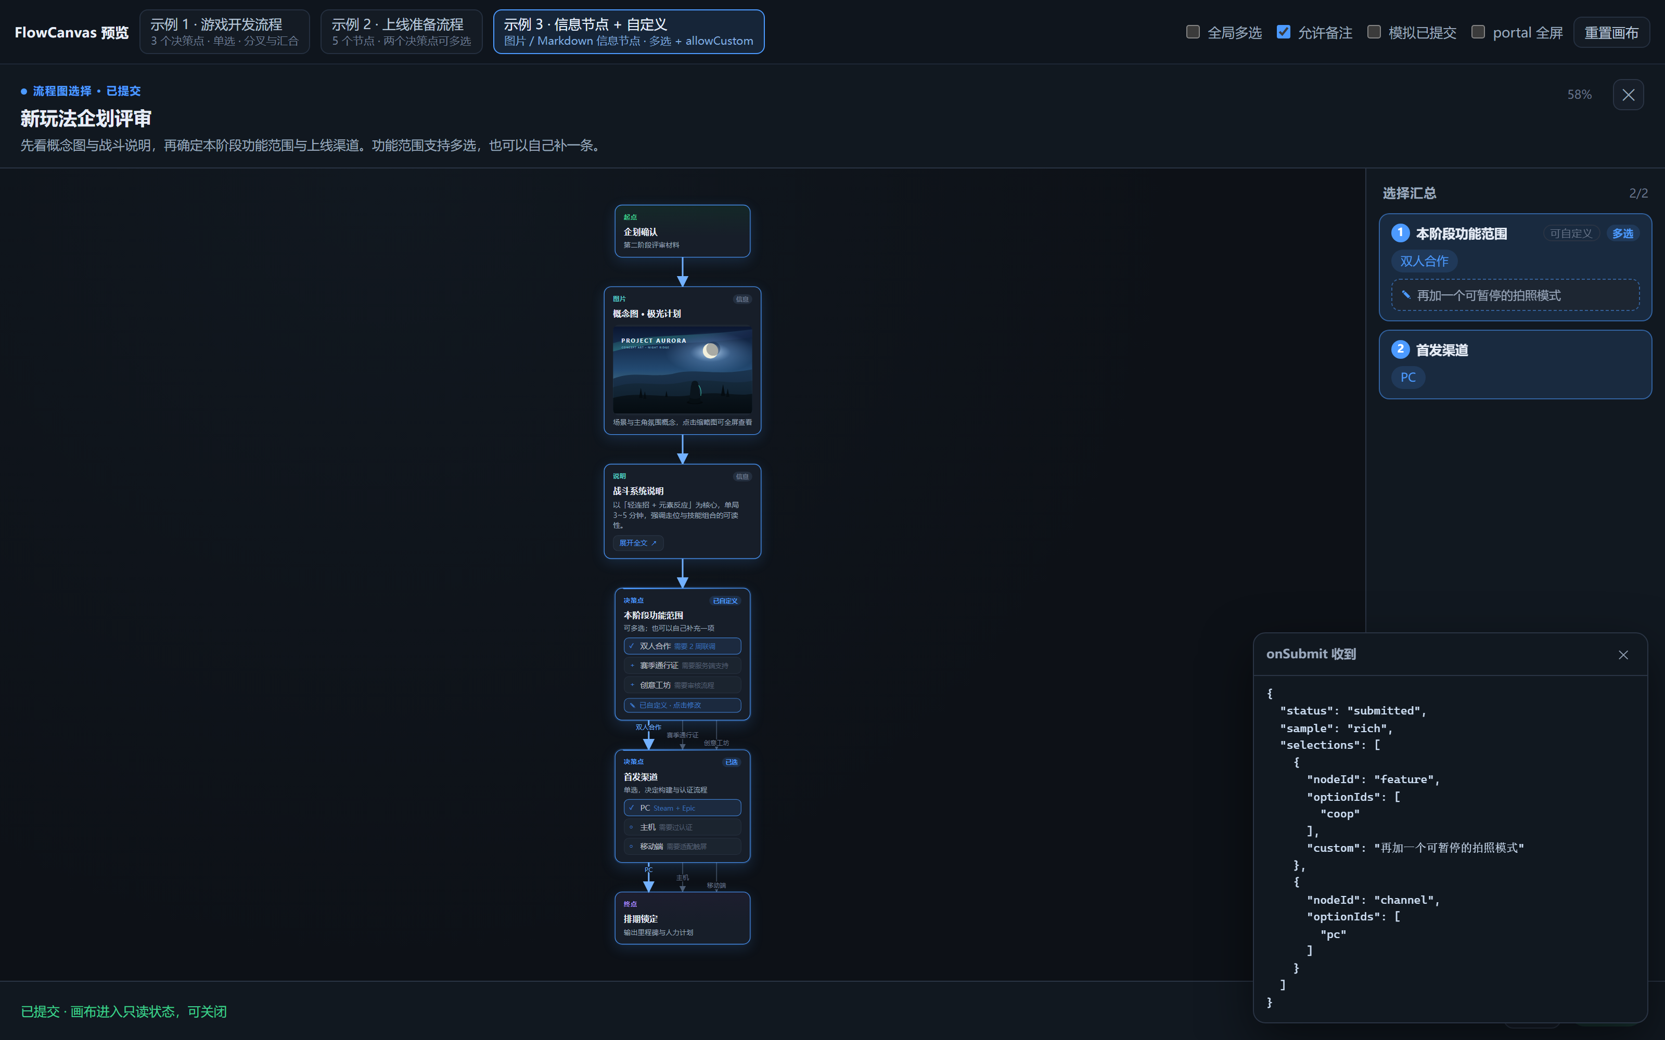Click the 58% zoom level indicator
Image resolution: width=1665 pixels, height=1040 pixels.
1579,94
